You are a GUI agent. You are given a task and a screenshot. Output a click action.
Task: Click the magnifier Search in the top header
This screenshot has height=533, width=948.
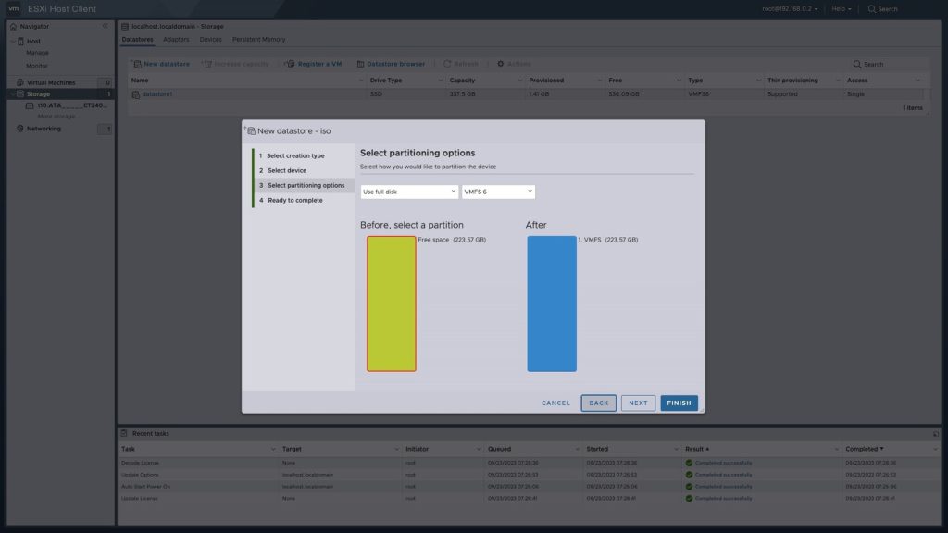[x=882, y=9]
